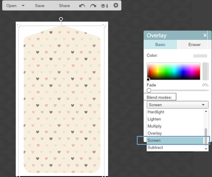Click the Open button

pyautogui.click(x=12, y=6)
